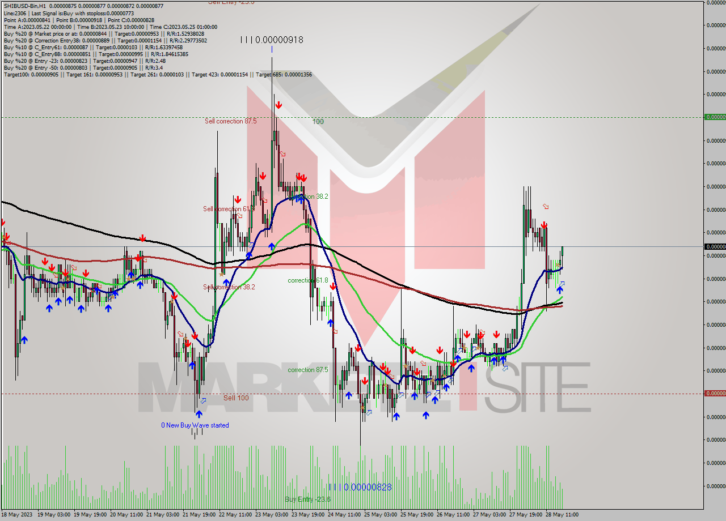Click the '22 May 11:00' time label
726x521 pixels.
click(235, 515)
